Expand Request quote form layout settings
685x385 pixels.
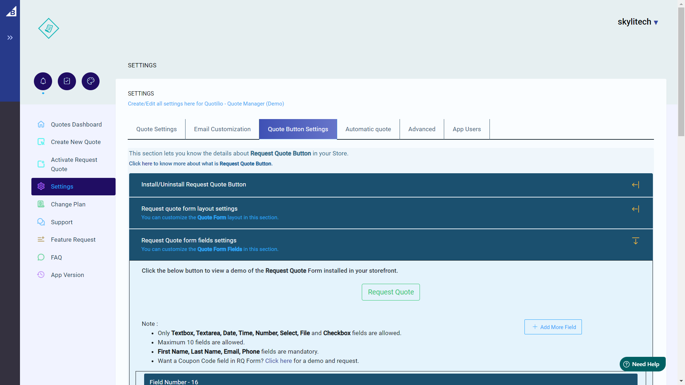click(391, 213)
